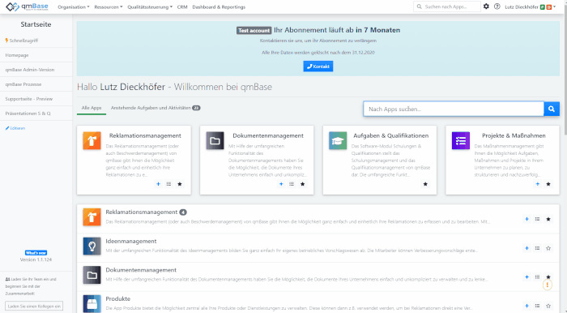The height and width of the screenshot is (313, 567).
Task: Click the qmBase logo
Action: tap(27, 6)
